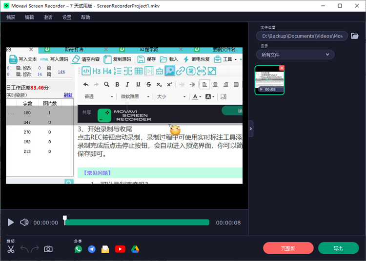This screenshot has height=261, width=366.
Task: Click the Movavi app icon in title bar
Action: (x=6, y=6)
